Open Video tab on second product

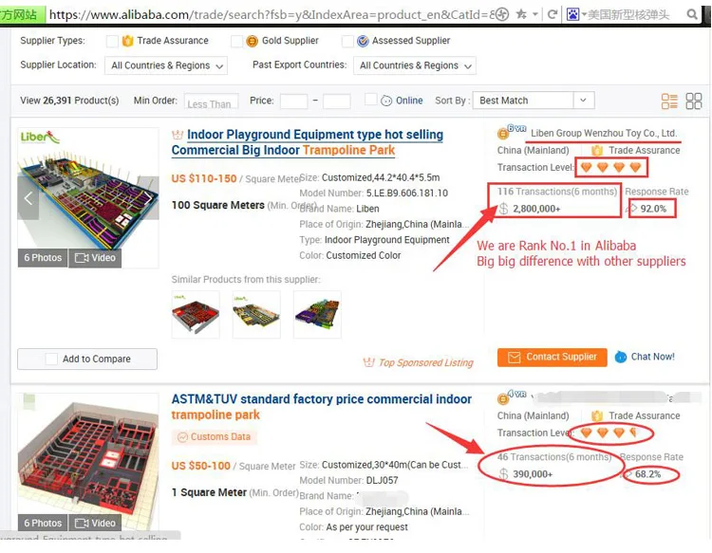point(95,523)
